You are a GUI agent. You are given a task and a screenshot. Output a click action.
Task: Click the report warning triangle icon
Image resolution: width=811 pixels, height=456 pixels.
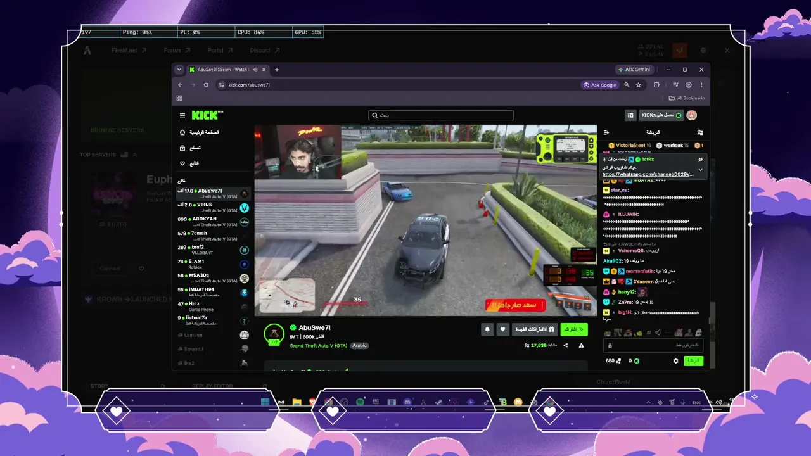(x=581, y=346)
